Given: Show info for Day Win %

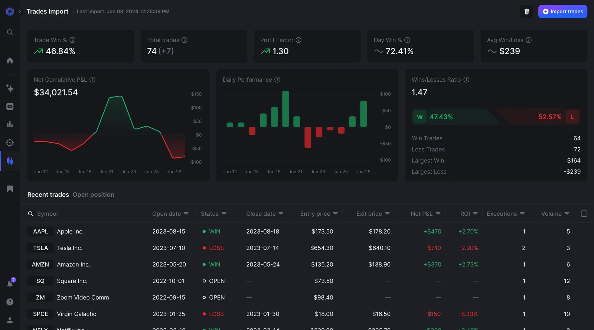Looking at the screenshot, I should [x=407, y=40].
